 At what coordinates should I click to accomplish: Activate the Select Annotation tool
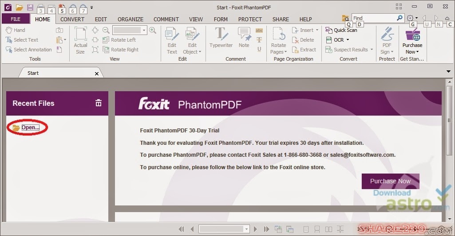pos(29,50)
